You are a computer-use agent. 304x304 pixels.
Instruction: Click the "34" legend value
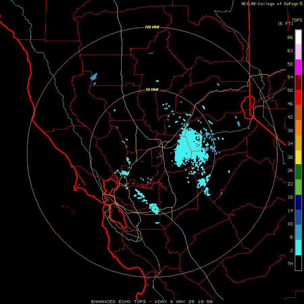point(290,144)
